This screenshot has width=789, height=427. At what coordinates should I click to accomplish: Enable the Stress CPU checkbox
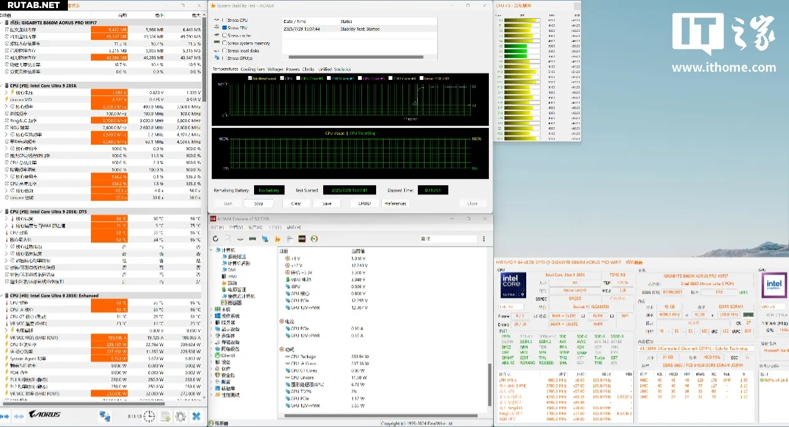(225, 20)
